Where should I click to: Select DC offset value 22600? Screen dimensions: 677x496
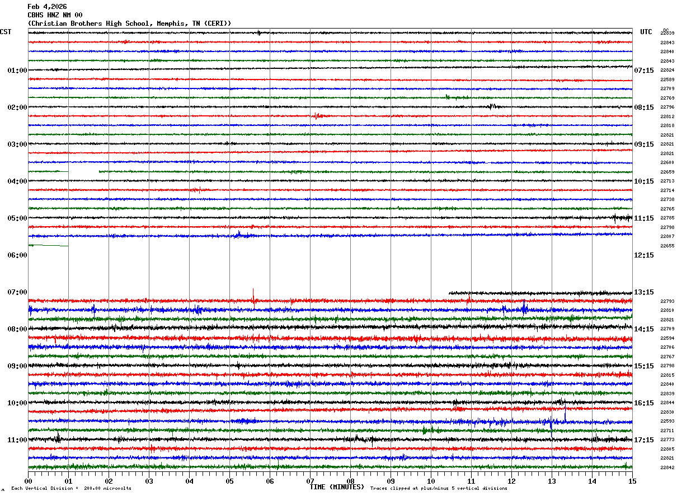[667, 163]
